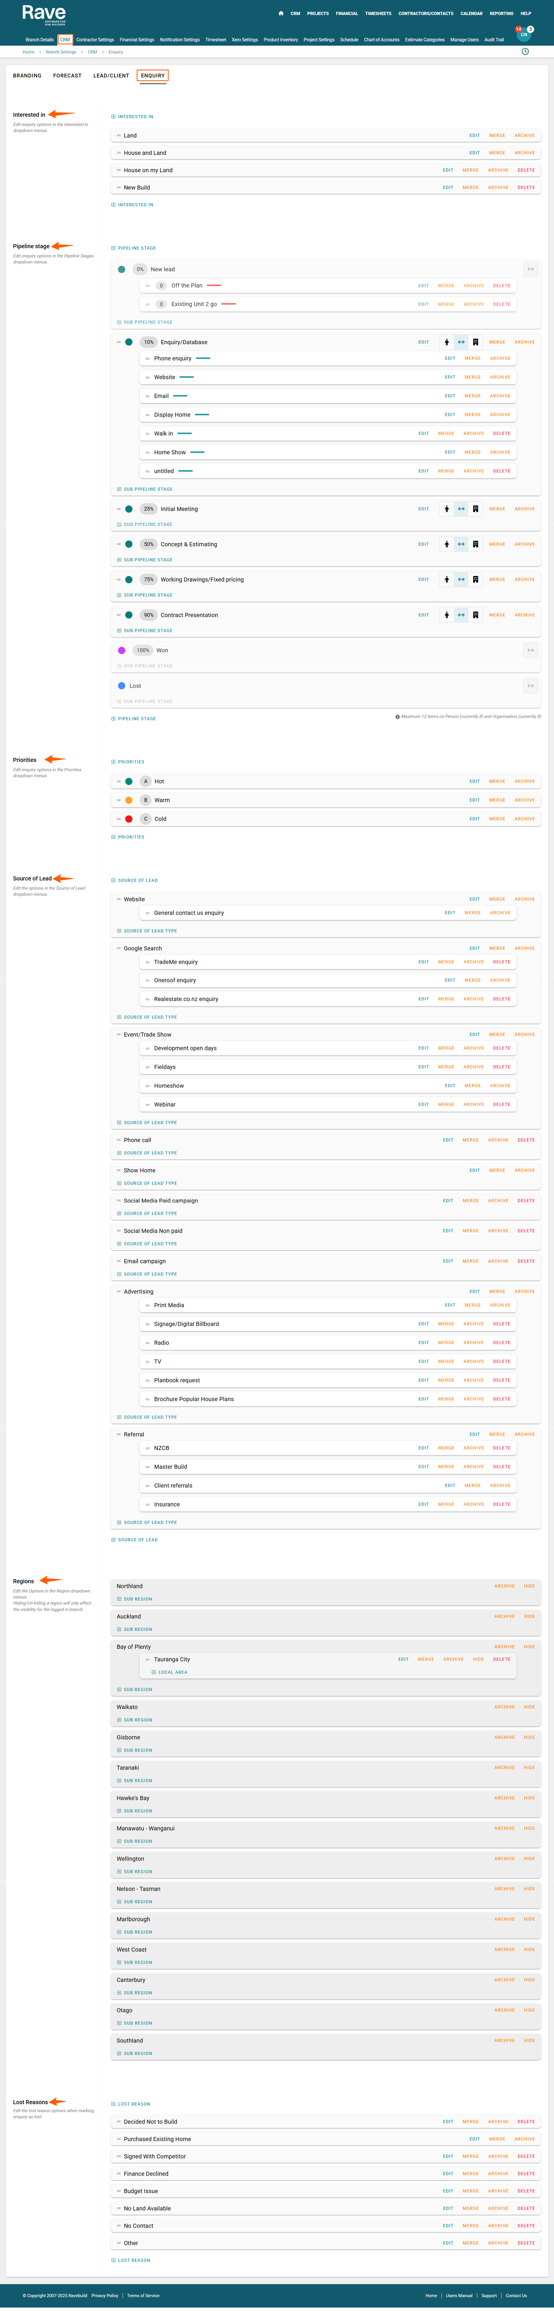Open the clock history icon near breadcrumb
This screenshot has height=2311, width=554.
click(x=525, y=51)
